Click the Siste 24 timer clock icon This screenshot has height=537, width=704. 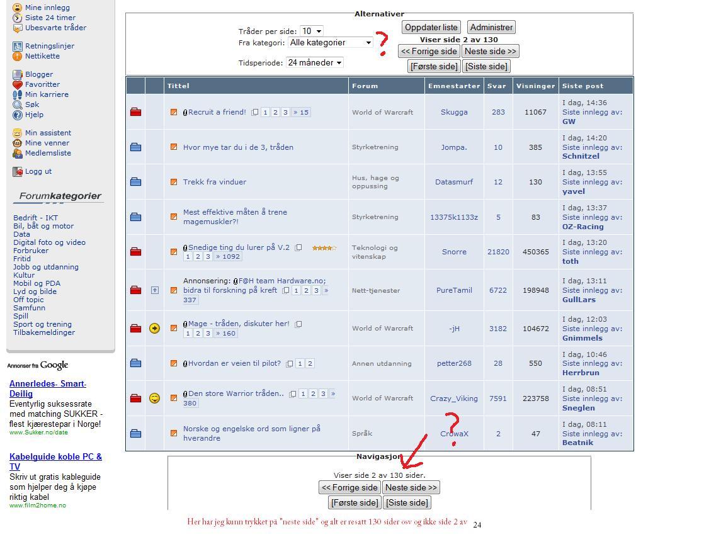tap(17, 18)
